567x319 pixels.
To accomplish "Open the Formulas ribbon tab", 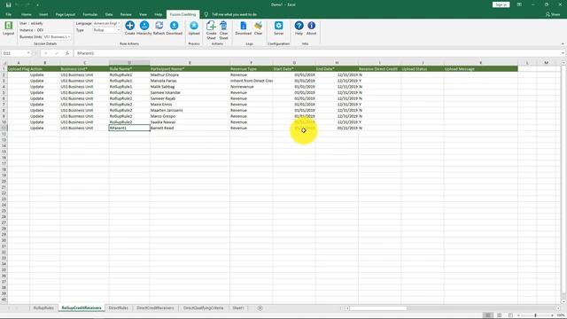I will 90,14.
